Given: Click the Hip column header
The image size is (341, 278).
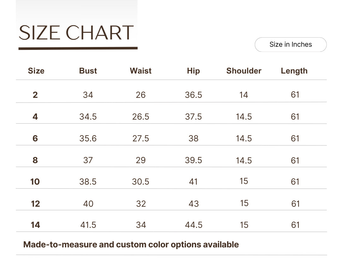Looking at the screenshot, I should (x=193, y=71).
